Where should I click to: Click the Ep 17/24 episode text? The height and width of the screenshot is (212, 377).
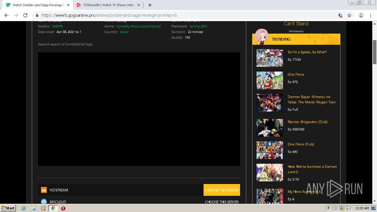[x=294, y=59]
